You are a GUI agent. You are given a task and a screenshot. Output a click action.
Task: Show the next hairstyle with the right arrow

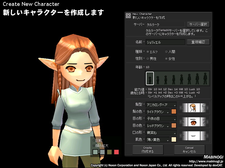[x=208, y=108]
